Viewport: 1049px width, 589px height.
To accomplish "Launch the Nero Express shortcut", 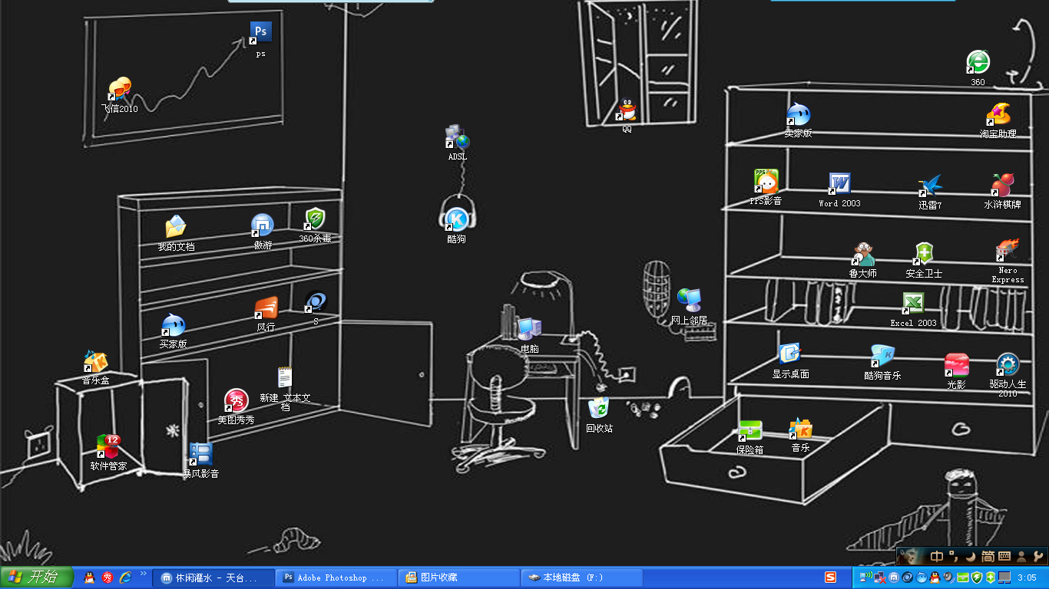I will pyautogui.click(x=1007, y=250).
